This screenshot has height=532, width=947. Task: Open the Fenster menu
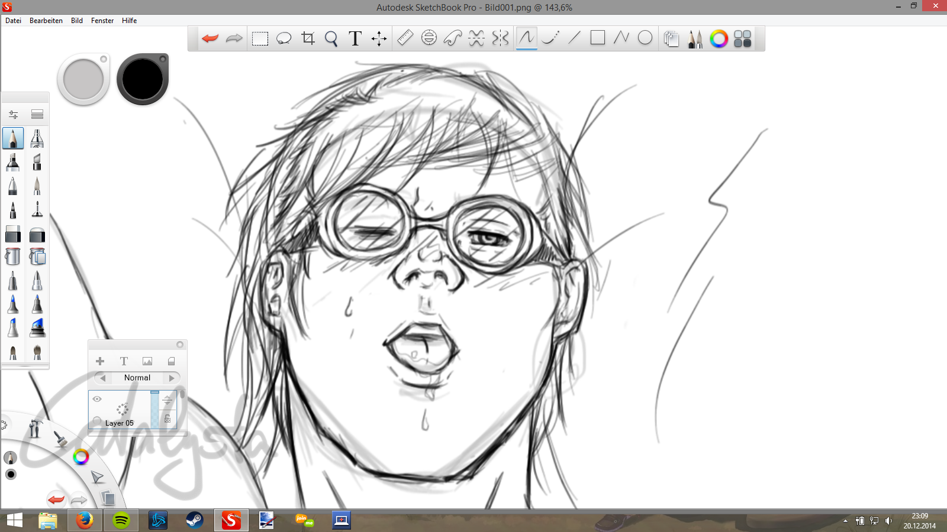(102, 21)
